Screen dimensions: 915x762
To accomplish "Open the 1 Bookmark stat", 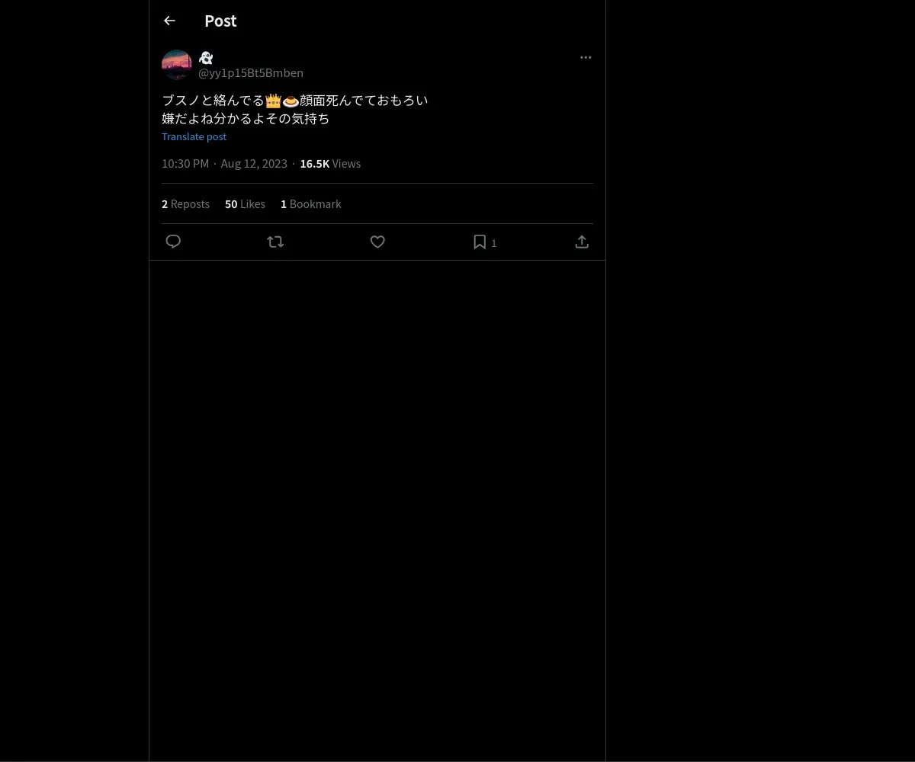I will click(310, 203).
